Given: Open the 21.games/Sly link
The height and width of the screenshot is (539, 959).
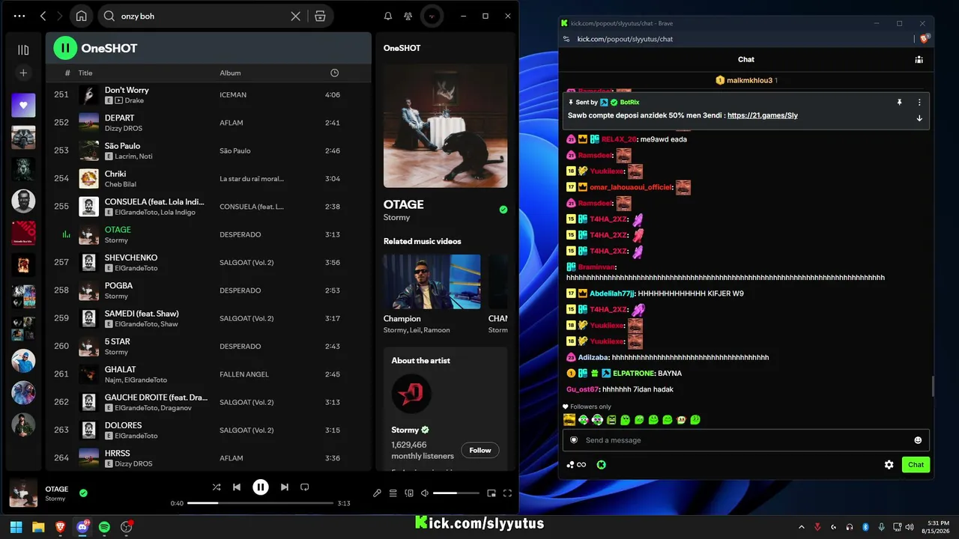Looking at the screenshot, I should (x=762, y=115).
